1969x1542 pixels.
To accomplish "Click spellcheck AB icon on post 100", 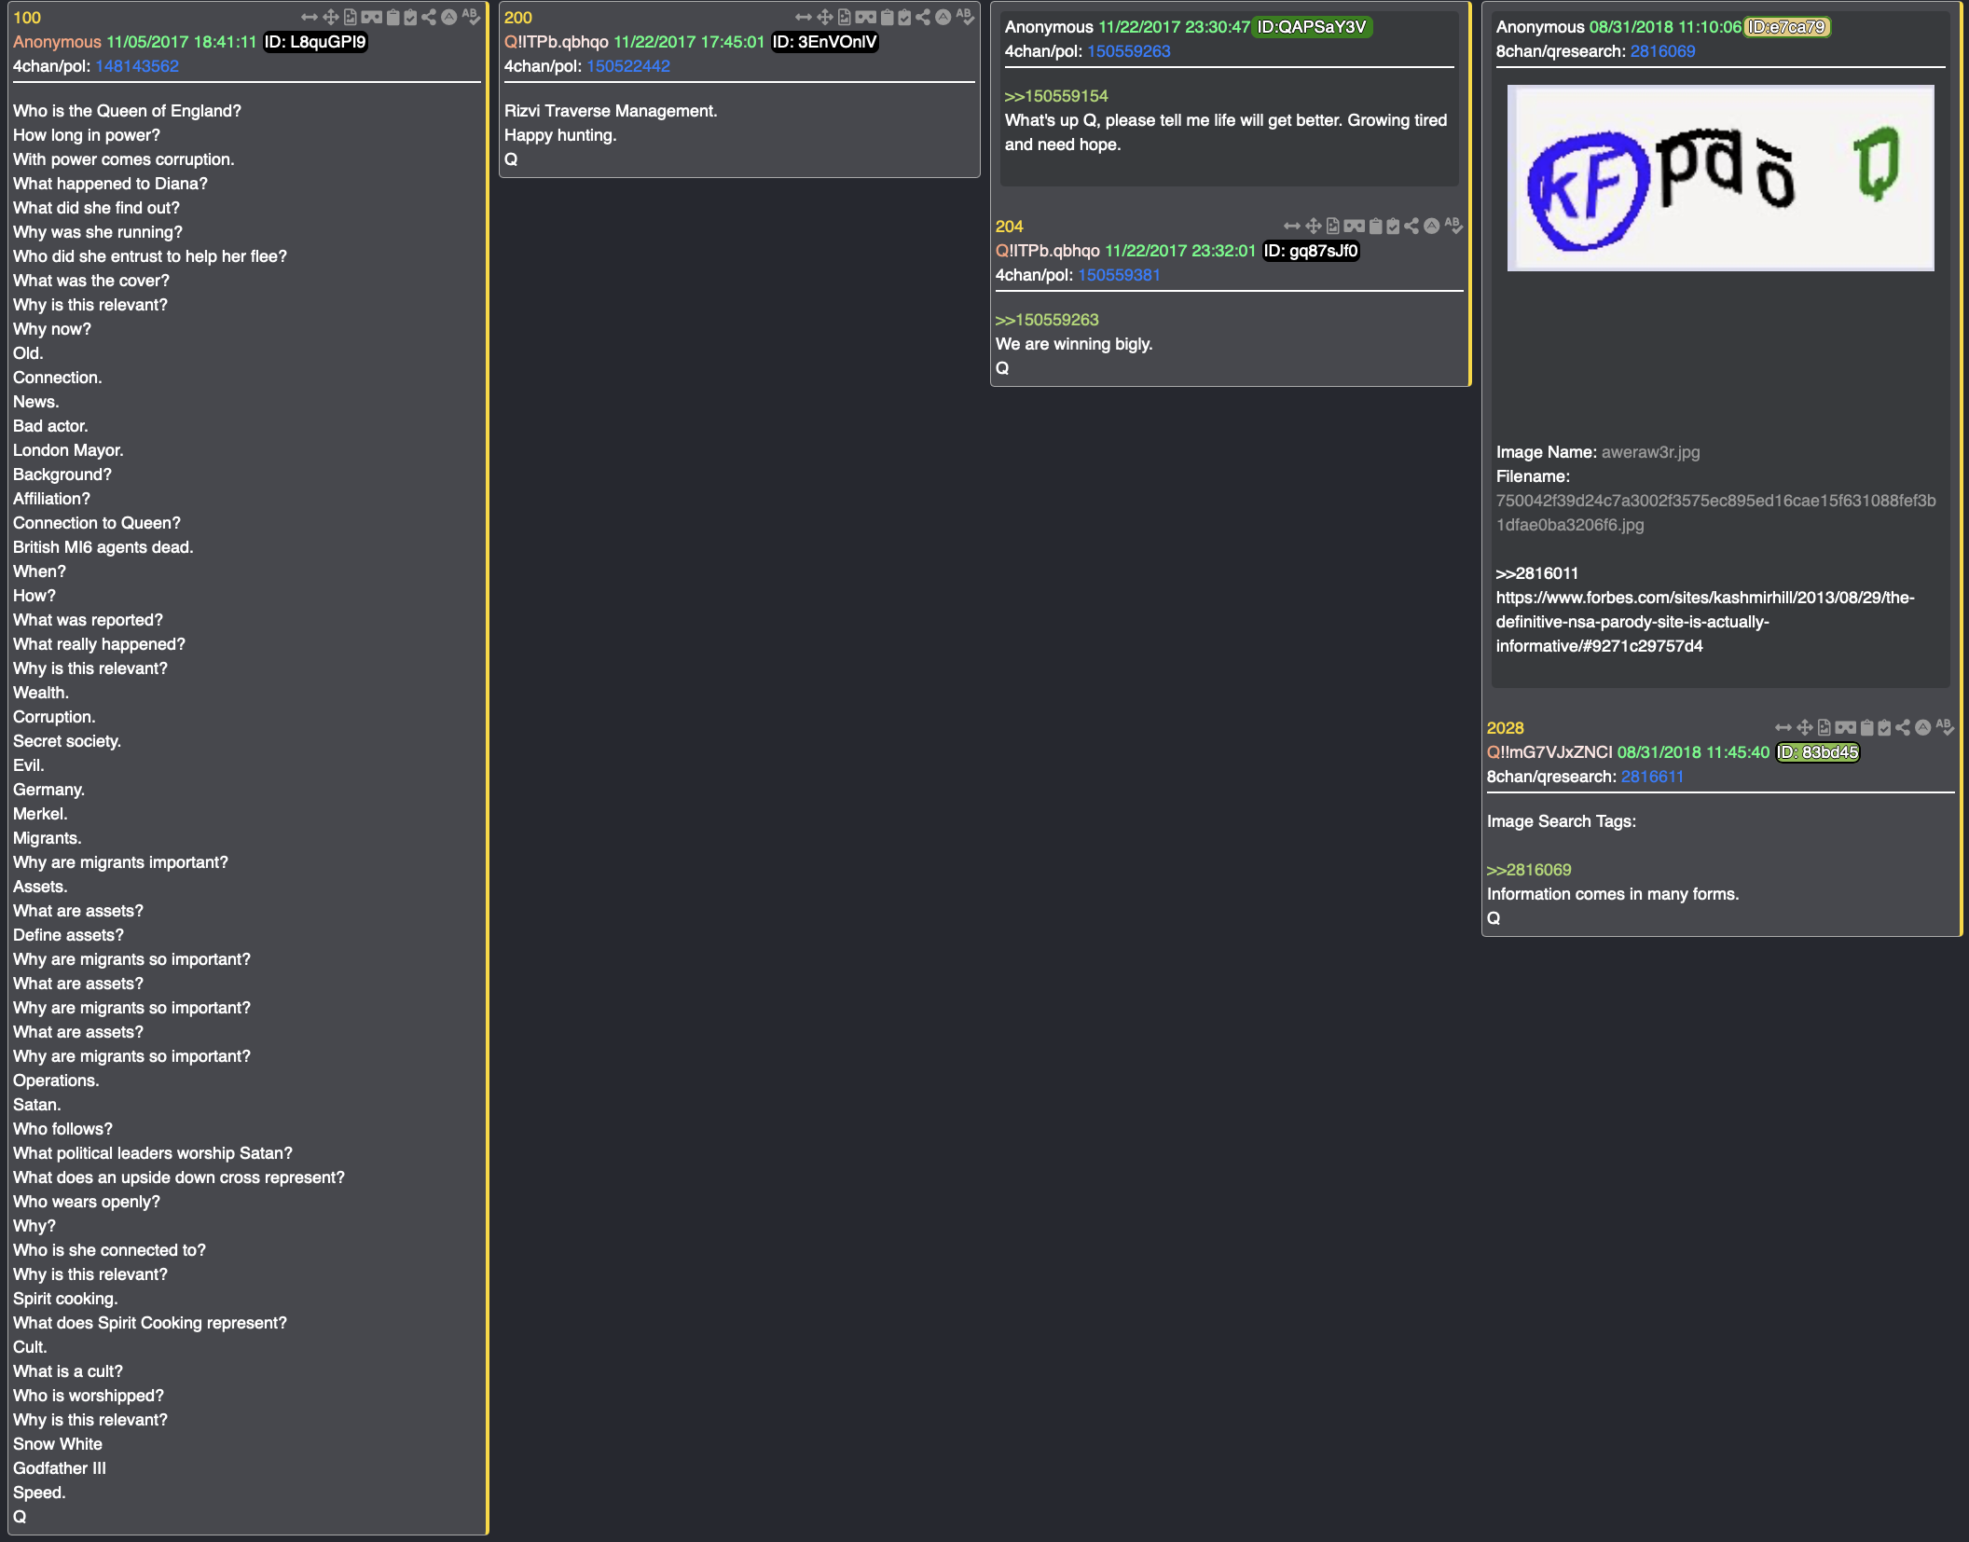I will (471, 18).
